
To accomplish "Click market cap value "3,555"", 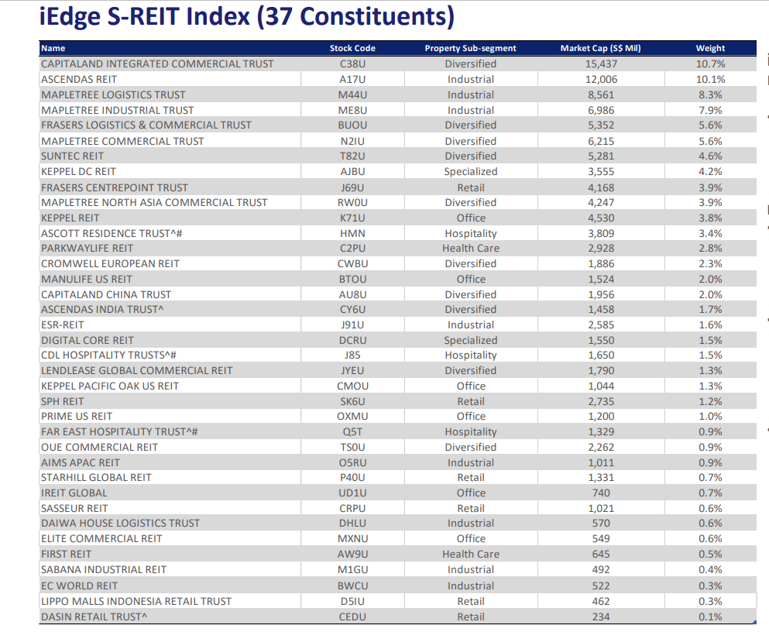I will 601,172.
